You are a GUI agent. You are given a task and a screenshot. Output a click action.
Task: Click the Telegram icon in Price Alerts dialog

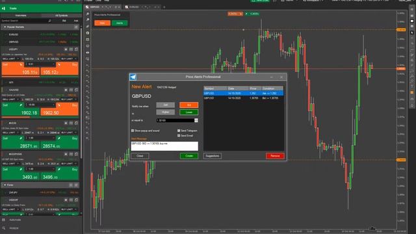(133, 77)
